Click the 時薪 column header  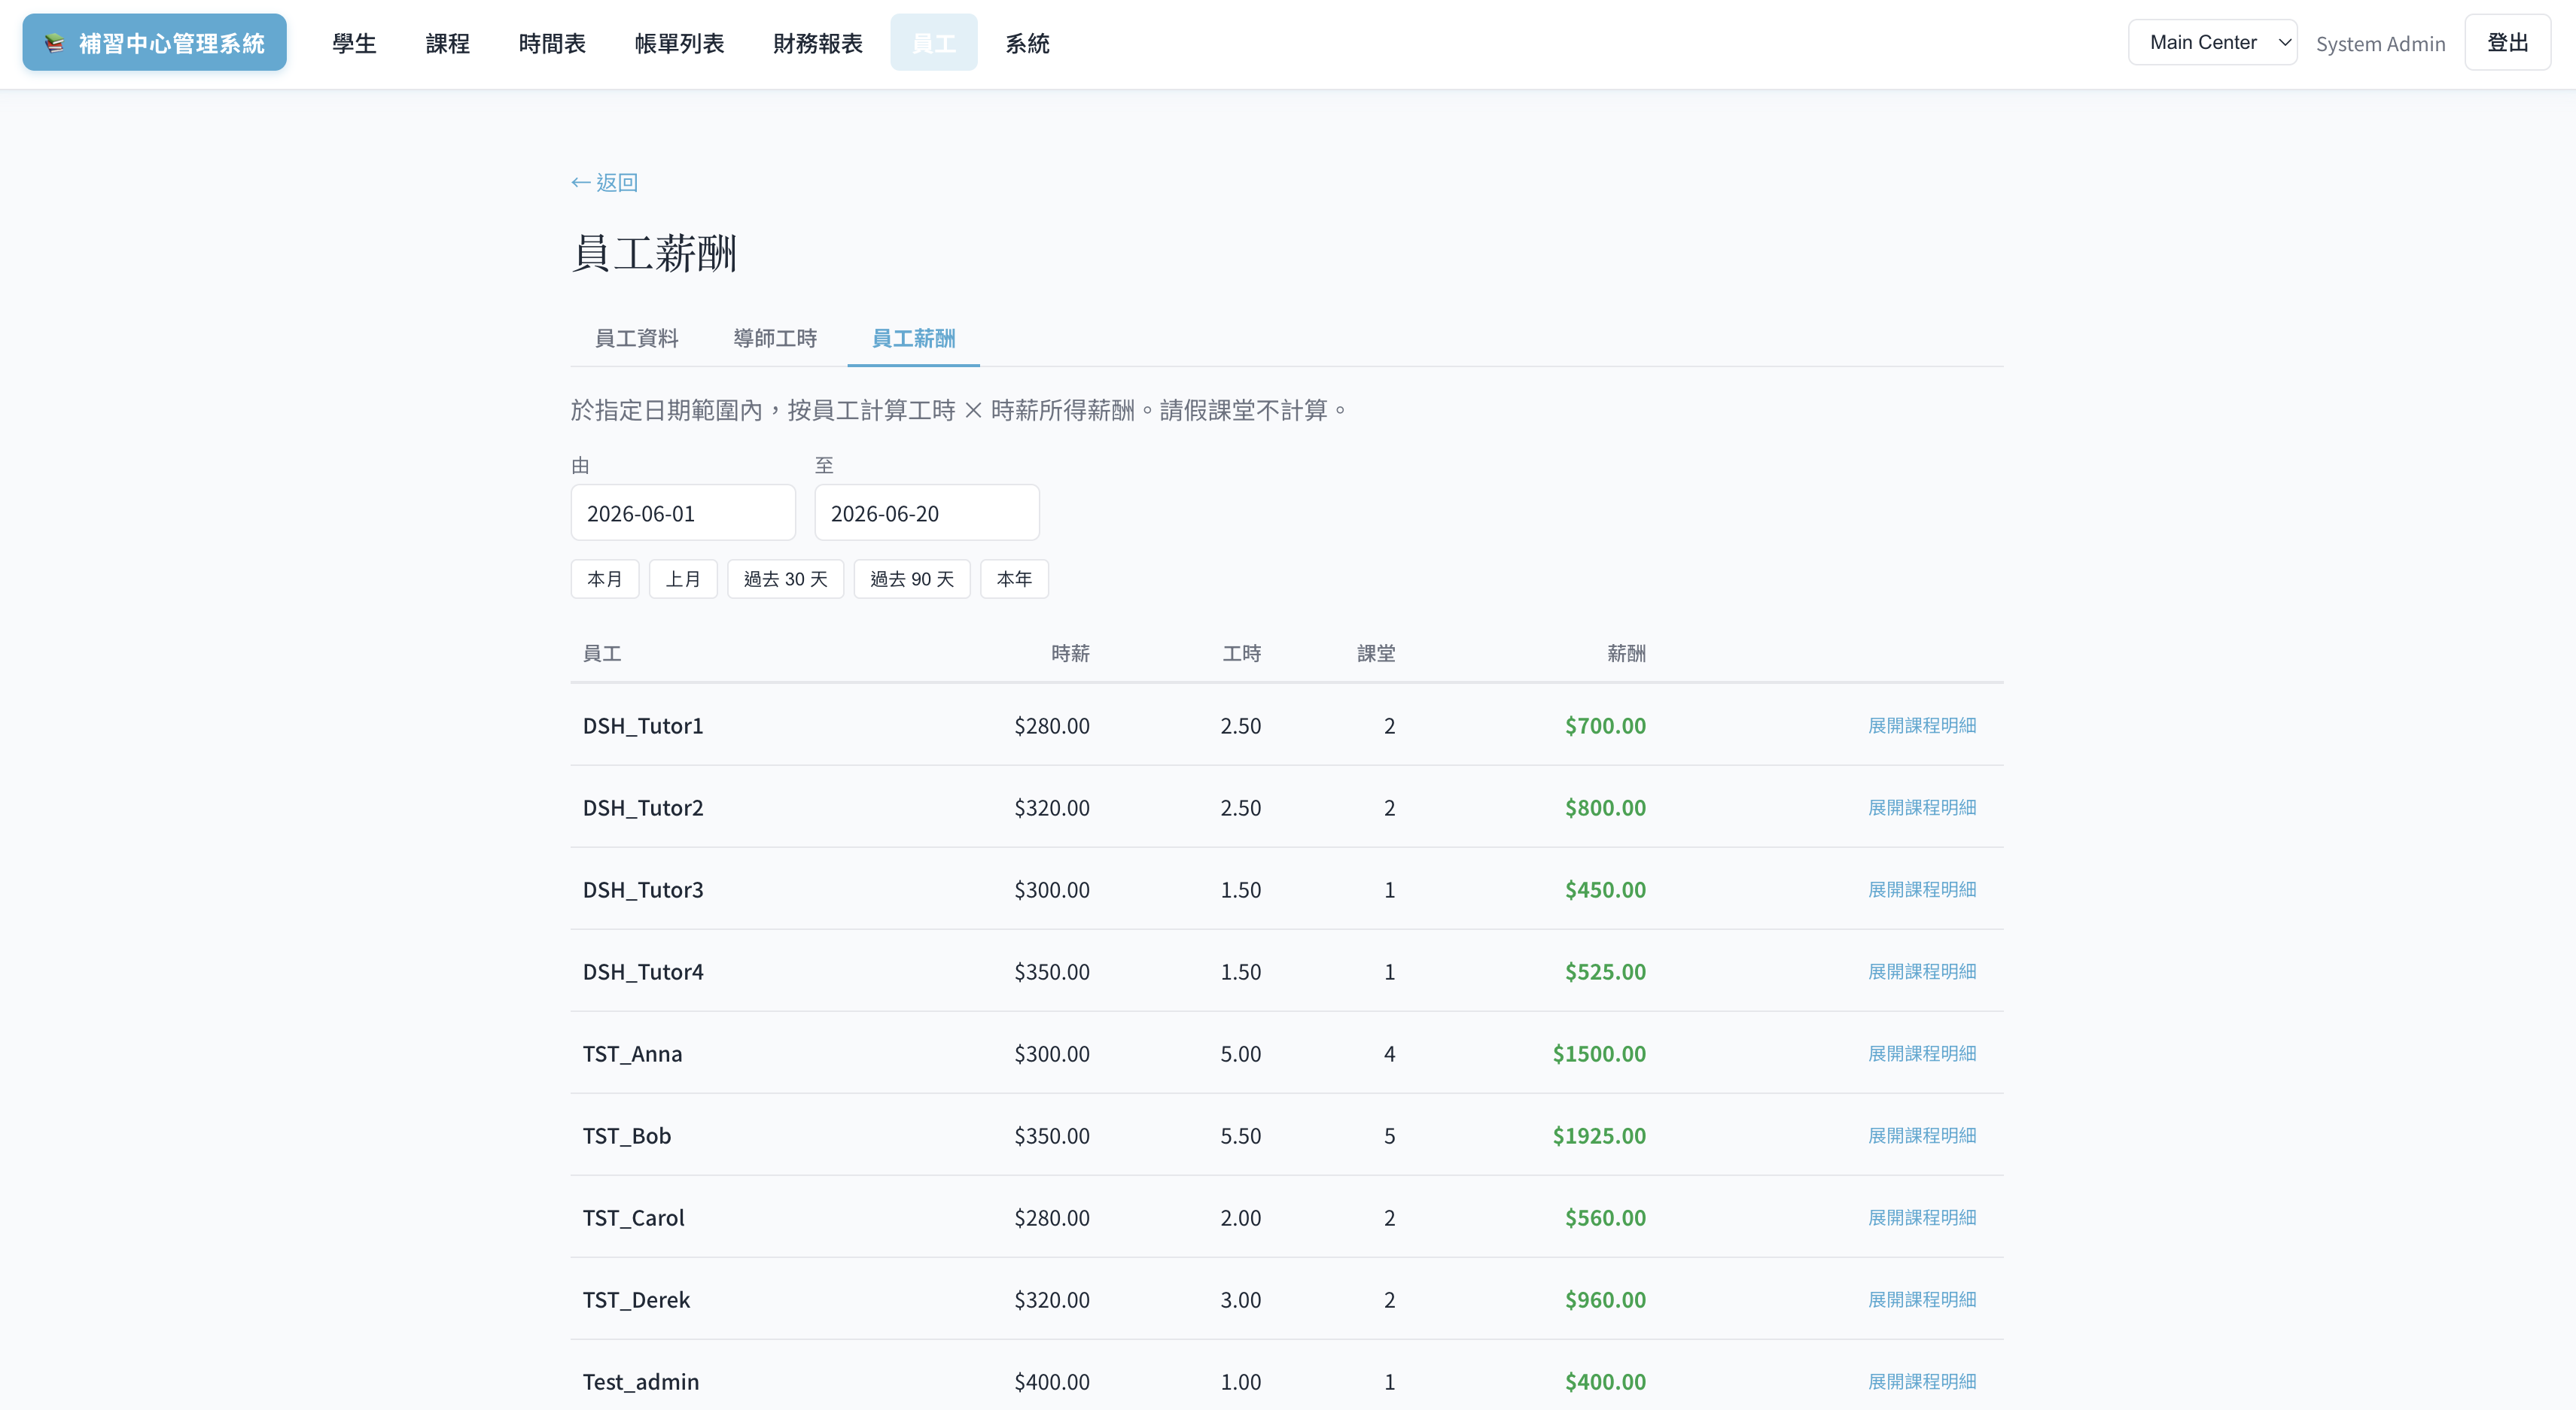point(1070,654)
